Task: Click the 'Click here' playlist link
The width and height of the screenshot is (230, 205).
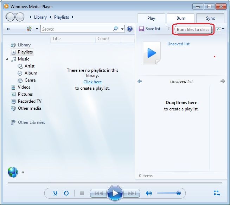Action: [x=92, y=82]
